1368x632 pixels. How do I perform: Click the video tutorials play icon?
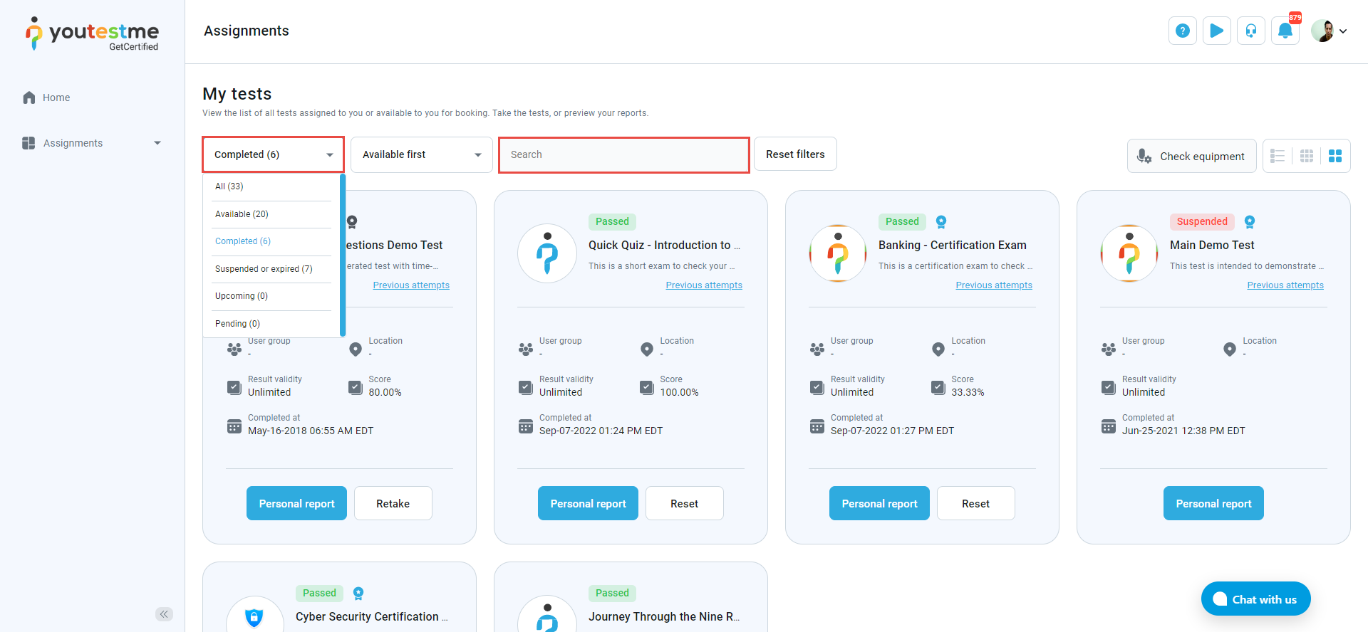1216,31
